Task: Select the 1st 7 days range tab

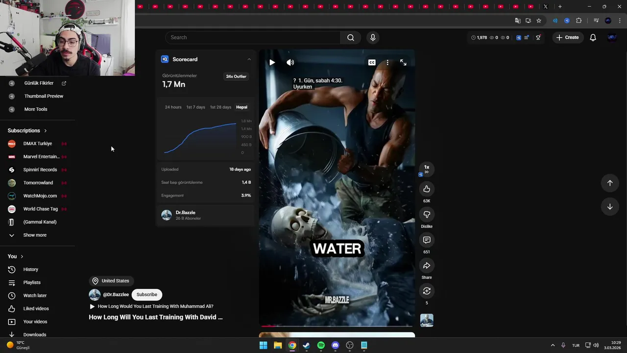Action: (195, 107)
